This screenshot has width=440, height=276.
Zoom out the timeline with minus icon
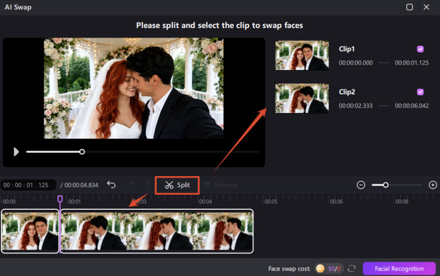point(361,185)
